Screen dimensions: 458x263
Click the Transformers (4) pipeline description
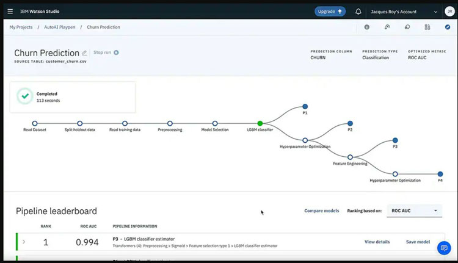tap(195, 246)
